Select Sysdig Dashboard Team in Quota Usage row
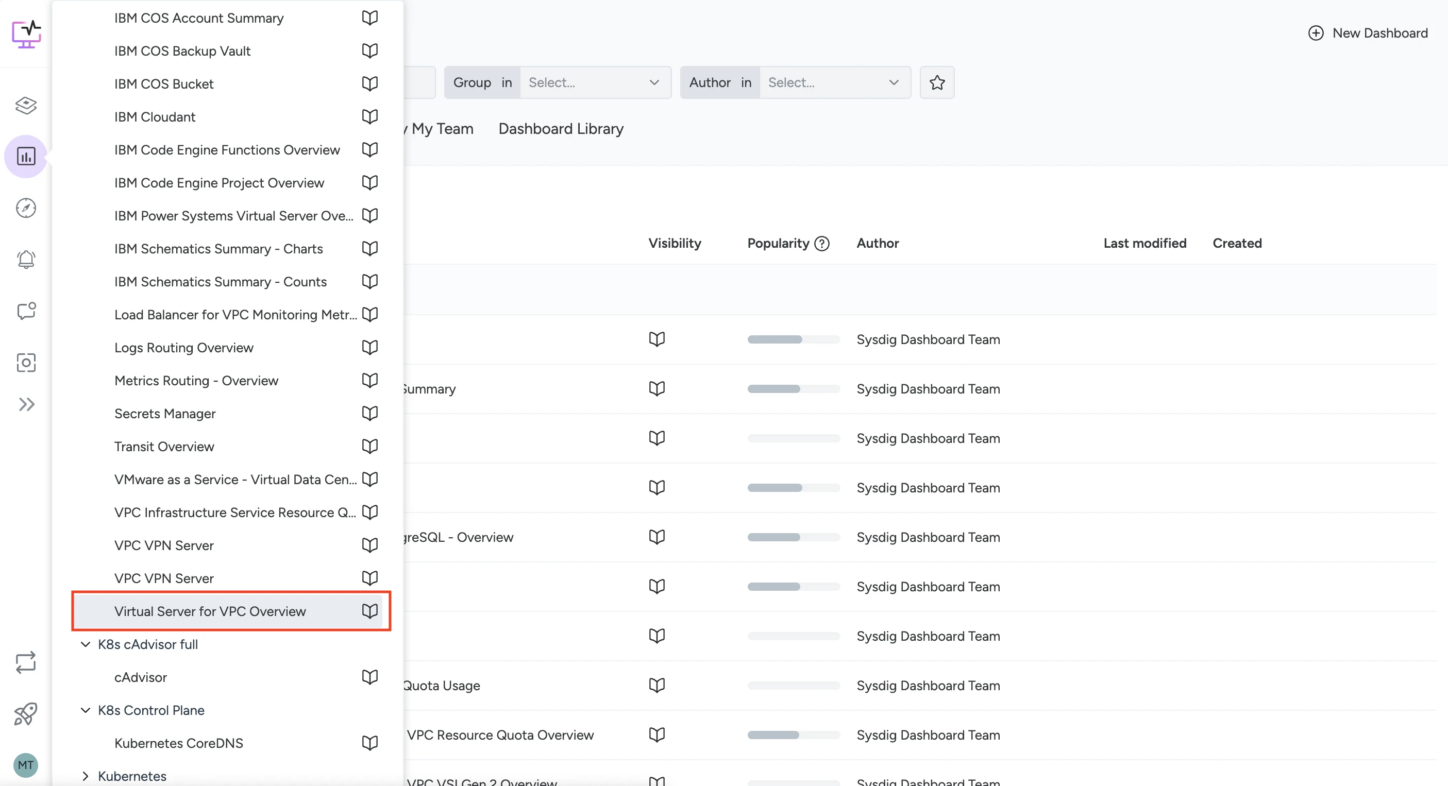Screen dimensions: 1448x786 928,686
